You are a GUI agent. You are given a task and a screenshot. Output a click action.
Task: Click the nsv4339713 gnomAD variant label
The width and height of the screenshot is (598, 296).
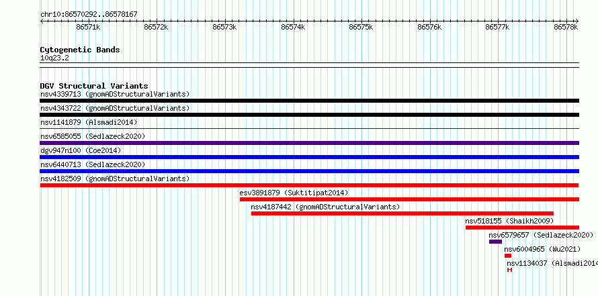point(115,94)
